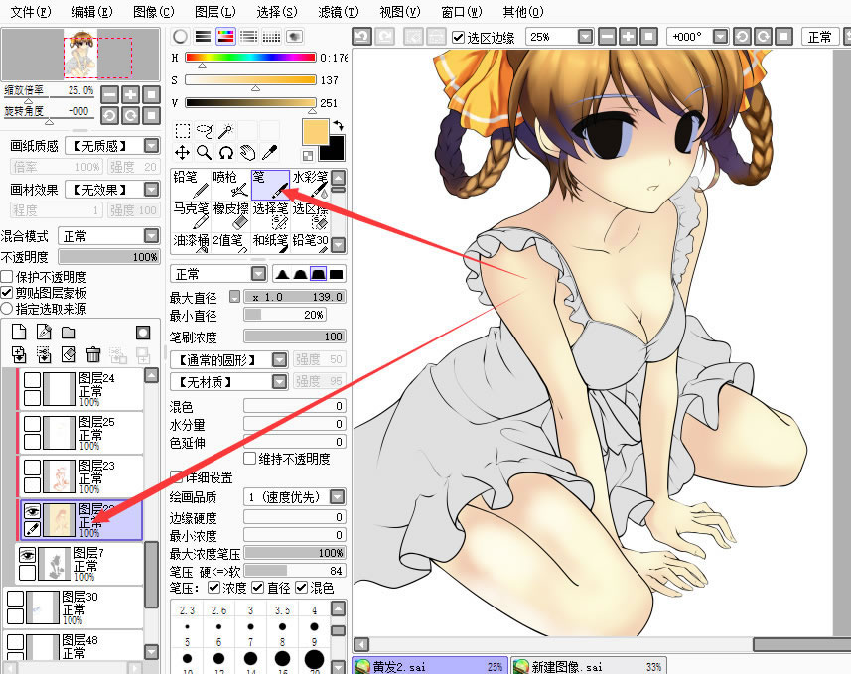The width and height of the screenshot is (851, 674).
Task: Open brush blend mode 正常 dropdown
Action: click(259, 274)
